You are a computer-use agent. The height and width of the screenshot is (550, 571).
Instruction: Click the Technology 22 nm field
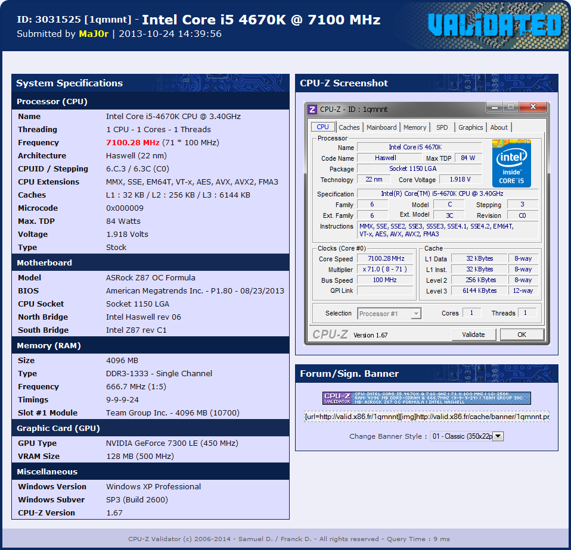pyautogui.click(x=374, y=179)
